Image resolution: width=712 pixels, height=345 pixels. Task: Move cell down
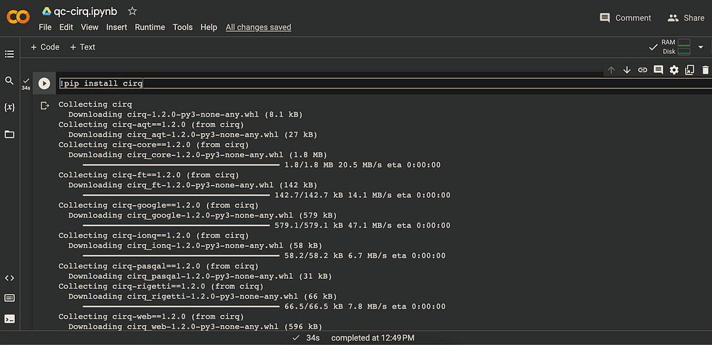click(x=627, y=70)
